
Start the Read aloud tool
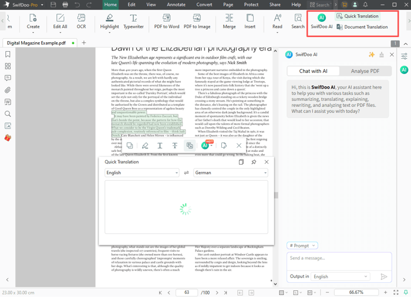coord(277,22)
